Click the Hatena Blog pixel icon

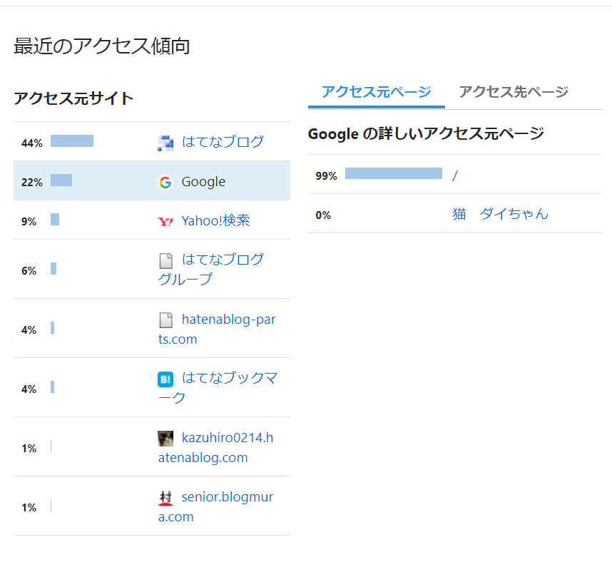pyautogui.click(x=165, y=143)
